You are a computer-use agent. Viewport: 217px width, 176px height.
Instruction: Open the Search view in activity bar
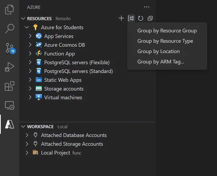click(x=10, y=29)
